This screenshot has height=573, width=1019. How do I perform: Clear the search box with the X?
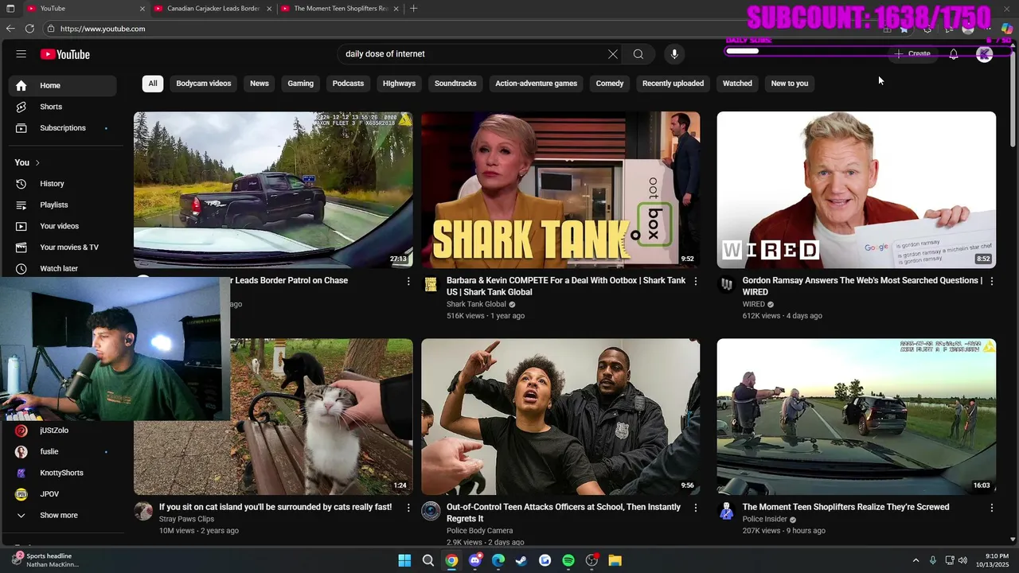pos(612,54)
